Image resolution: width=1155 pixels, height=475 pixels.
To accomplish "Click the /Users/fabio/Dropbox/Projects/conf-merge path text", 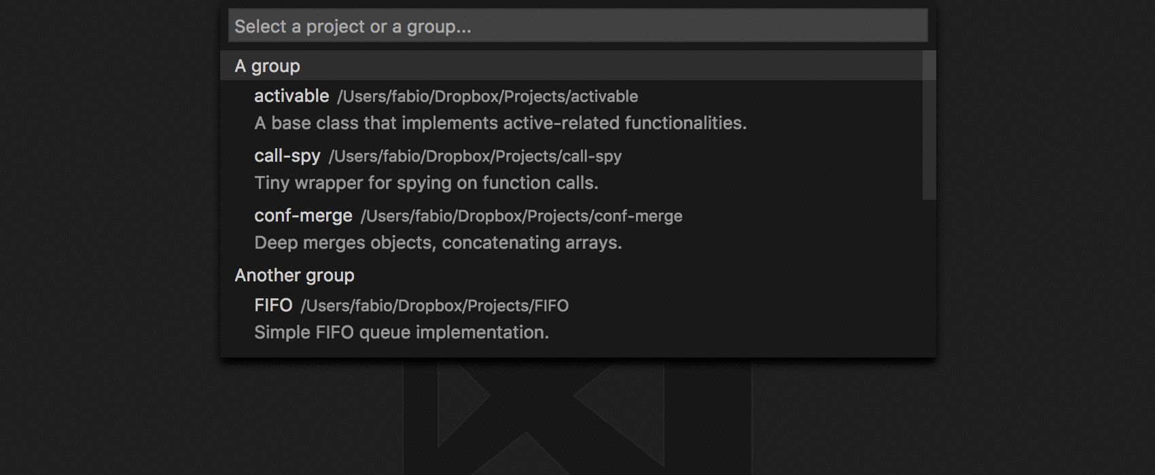I will click(x=521, y=216).
